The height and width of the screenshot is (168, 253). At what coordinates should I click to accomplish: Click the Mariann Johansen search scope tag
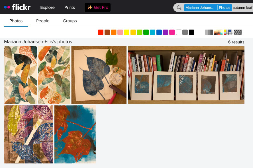[x=200, y=8]
